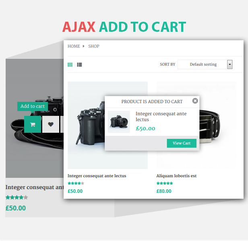Switch to list view layout
Viewport: 248px width, 241px height.
(79, 65)
